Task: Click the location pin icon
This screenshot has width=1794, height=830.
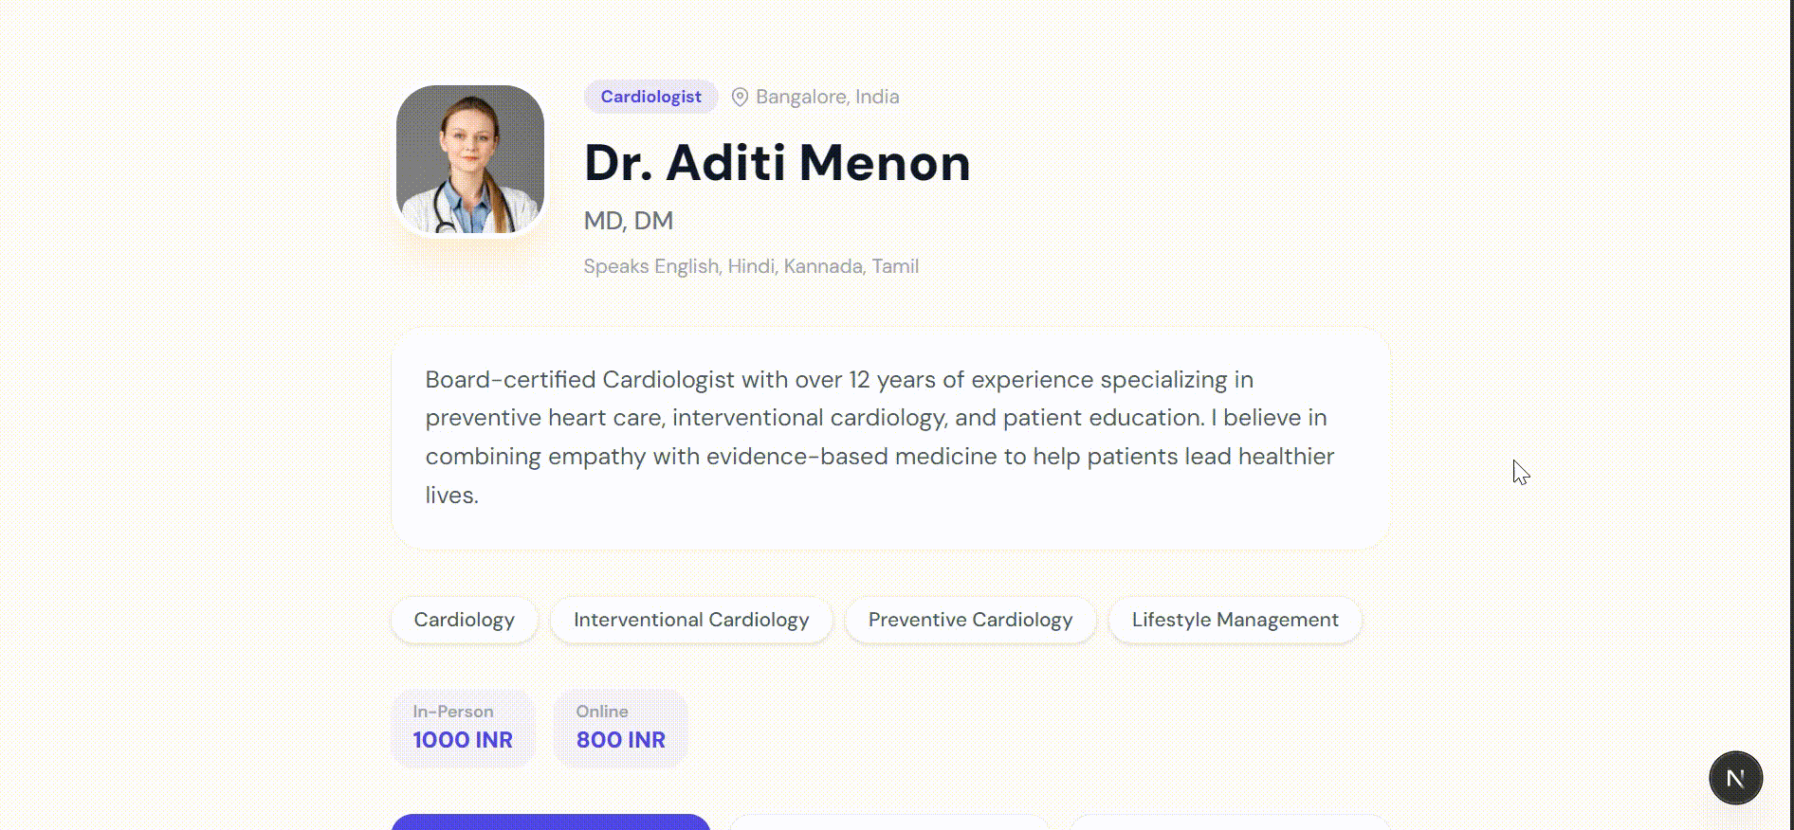Action: coord(740,97)
